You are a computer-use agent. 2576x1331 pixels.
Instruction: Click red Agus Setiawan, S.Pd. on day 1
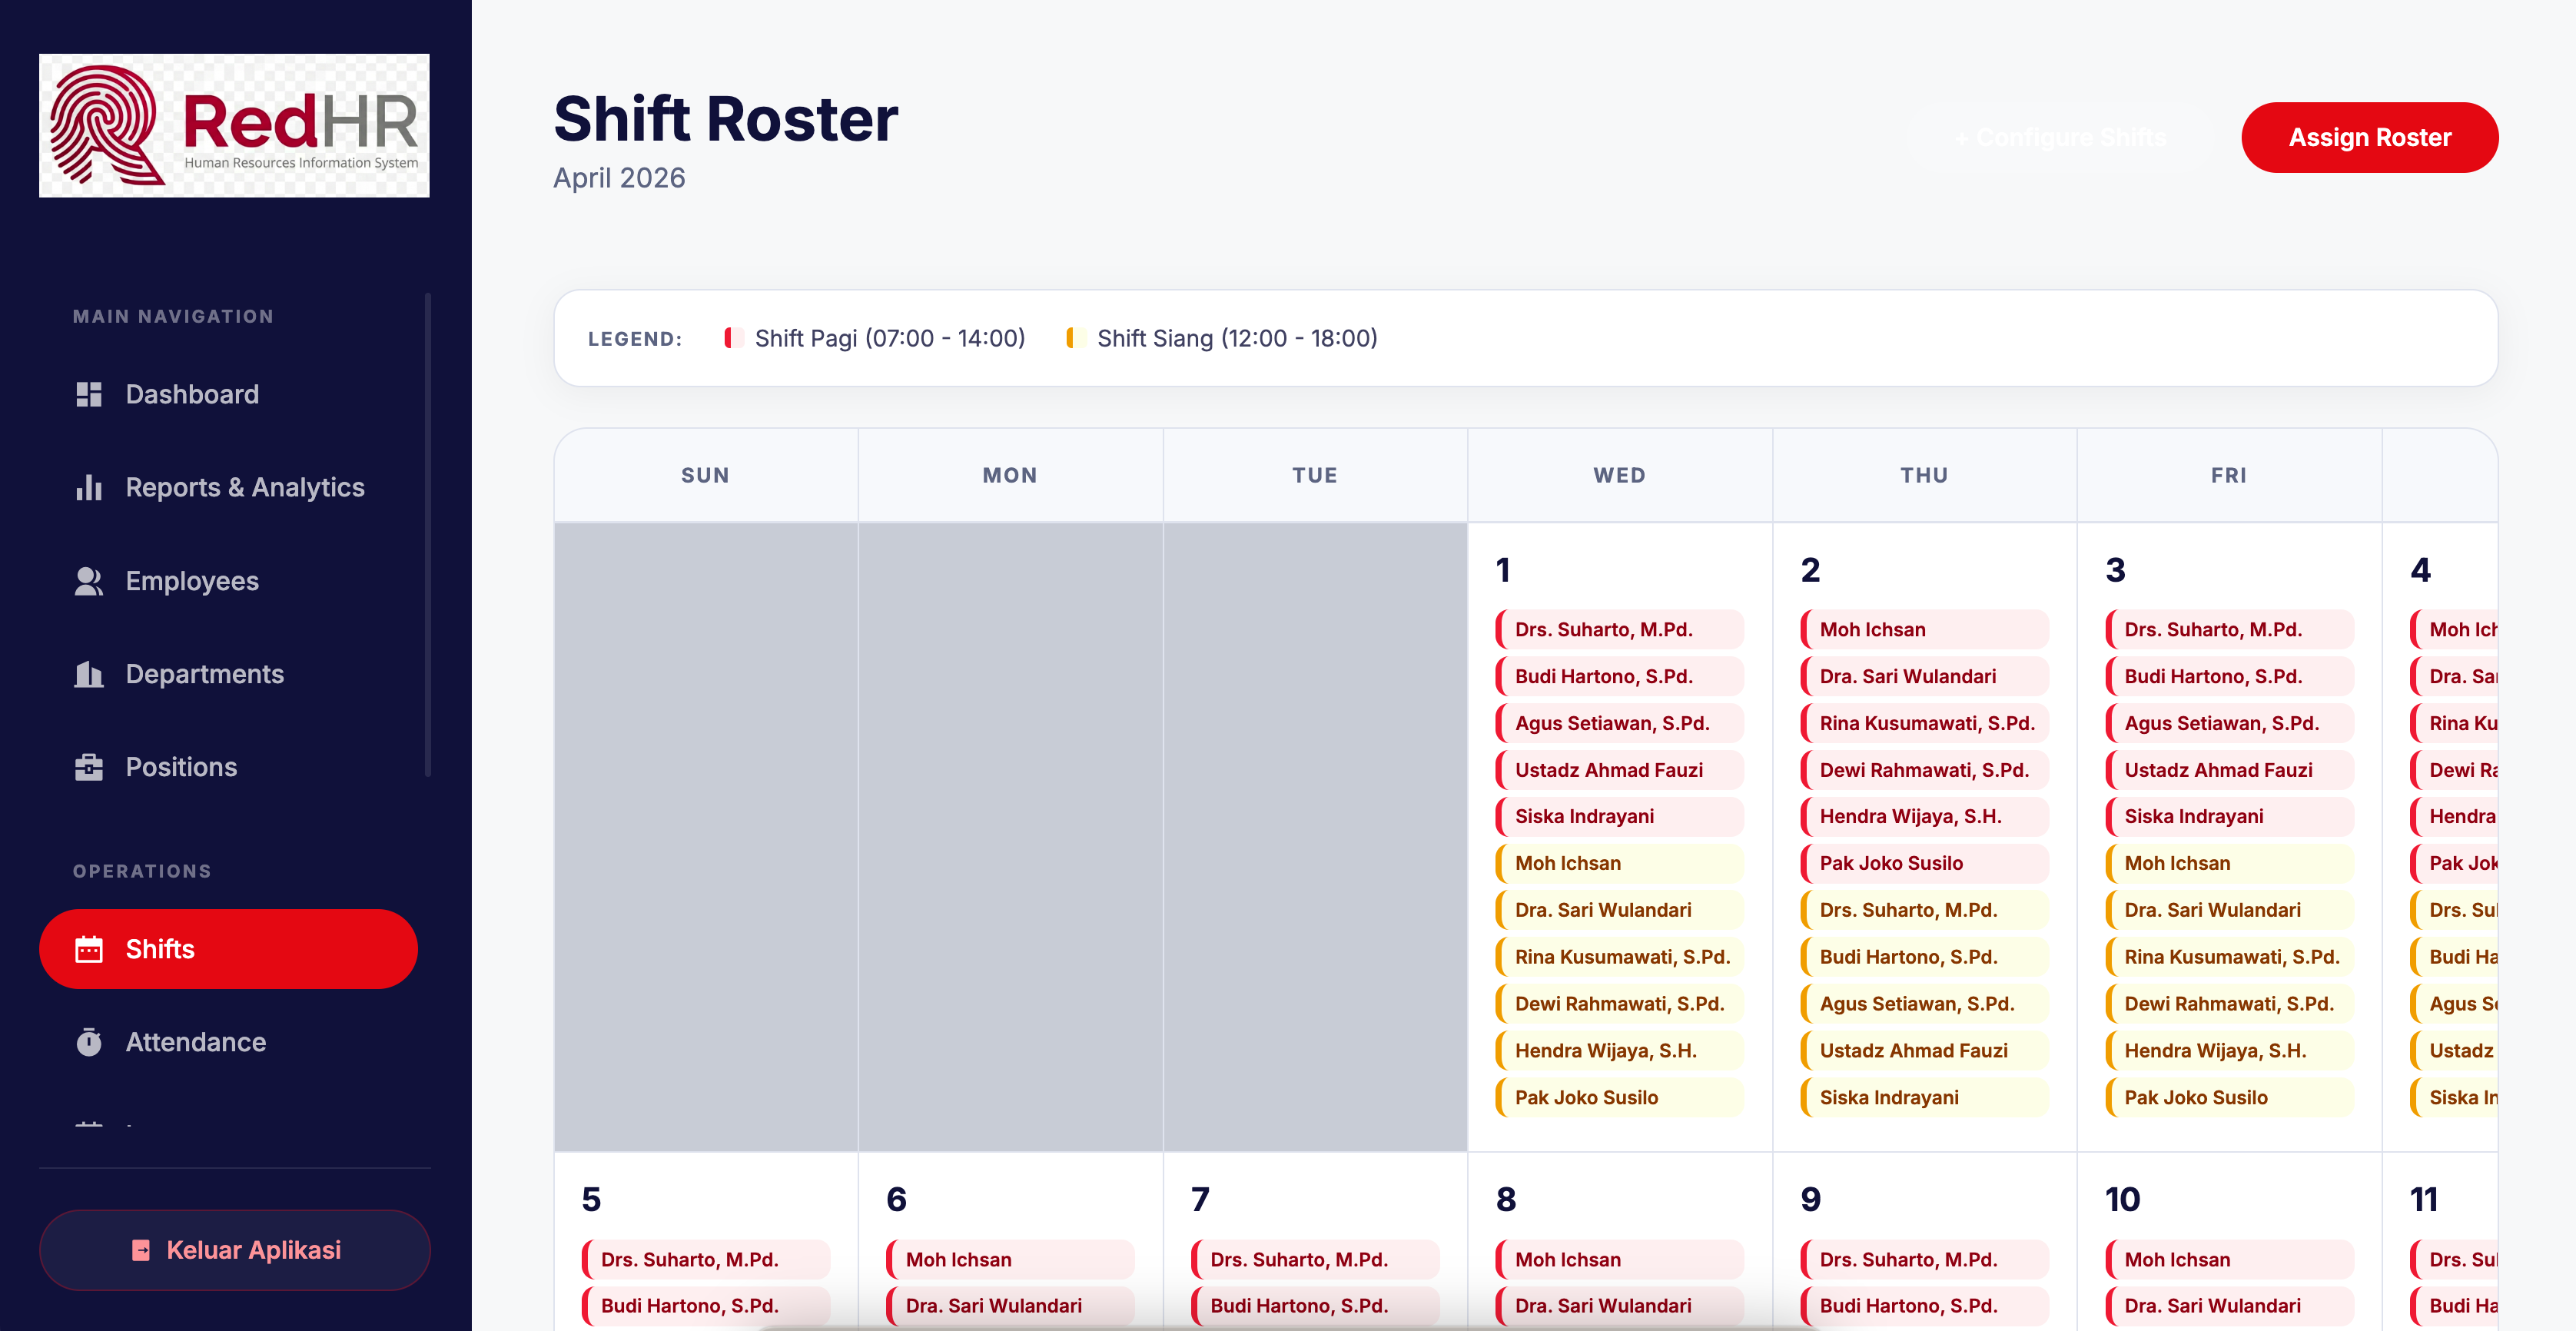[1619, 723]
